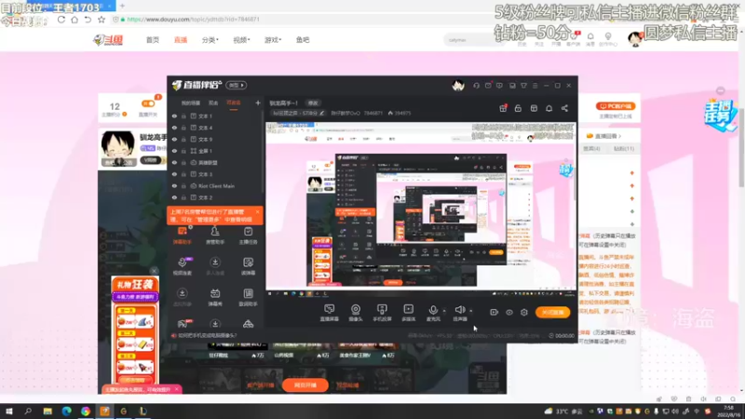Screen dimensions: 745x419
Task: Open mail messages icon in title bar
Action: (x=488, y=86)
